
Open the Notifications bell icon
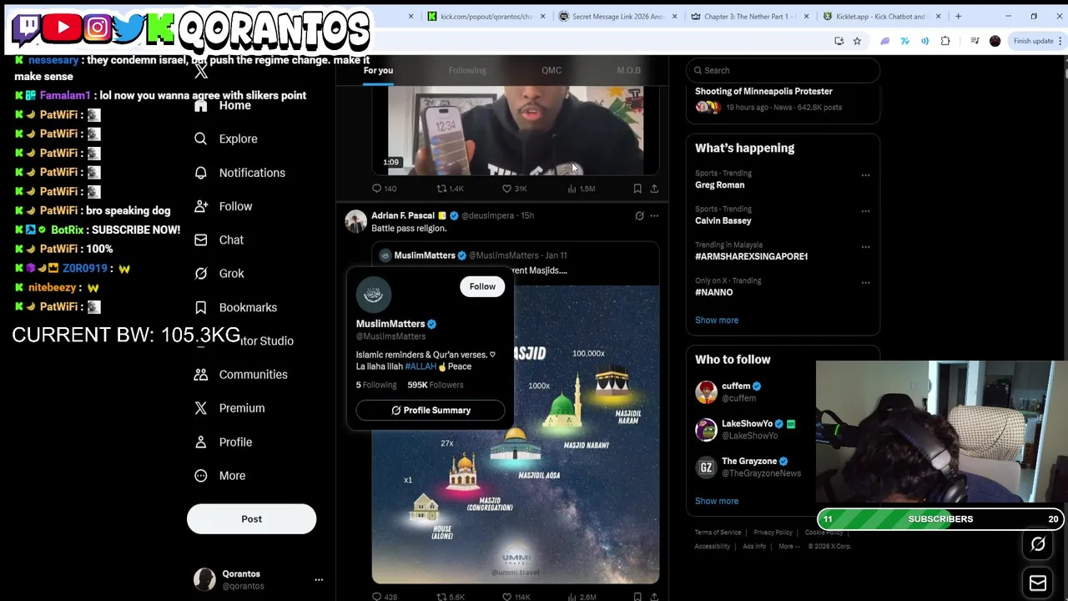click(x=200, y=173)
